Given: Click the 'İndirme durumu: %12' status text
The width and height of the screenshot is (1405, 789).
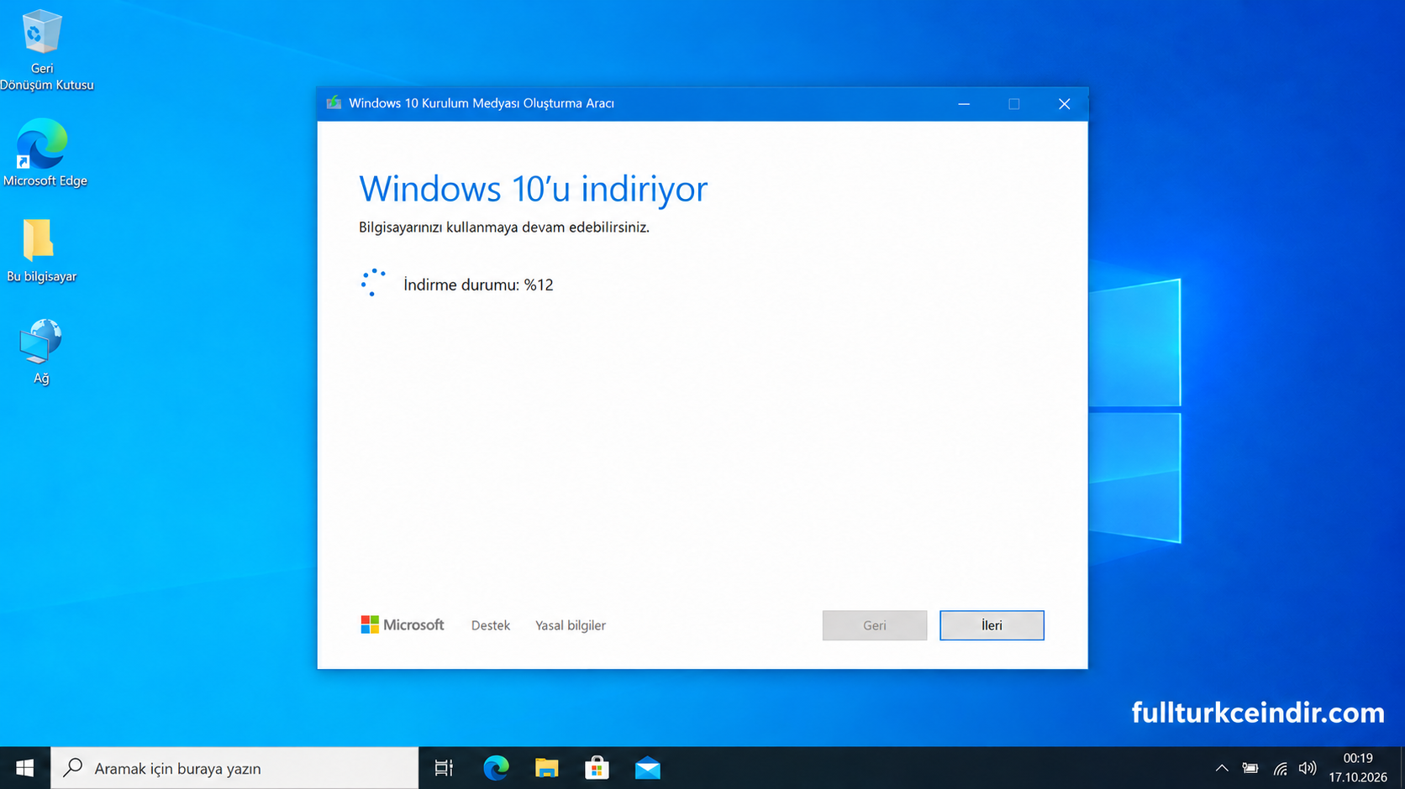Looking at the screenshot, I should pyautogui.click(x=478, y=285).
